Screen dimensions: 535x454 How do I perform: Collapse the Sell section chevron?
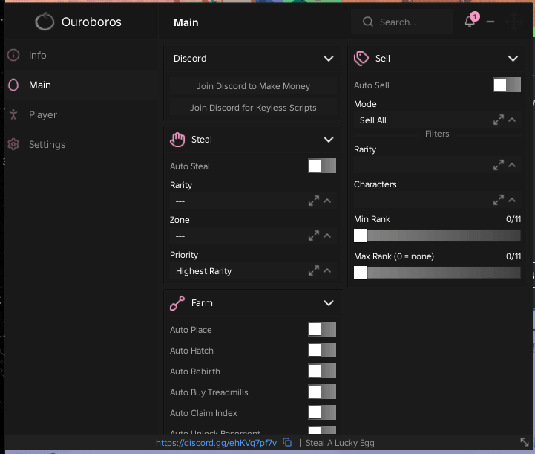point(513,59)
